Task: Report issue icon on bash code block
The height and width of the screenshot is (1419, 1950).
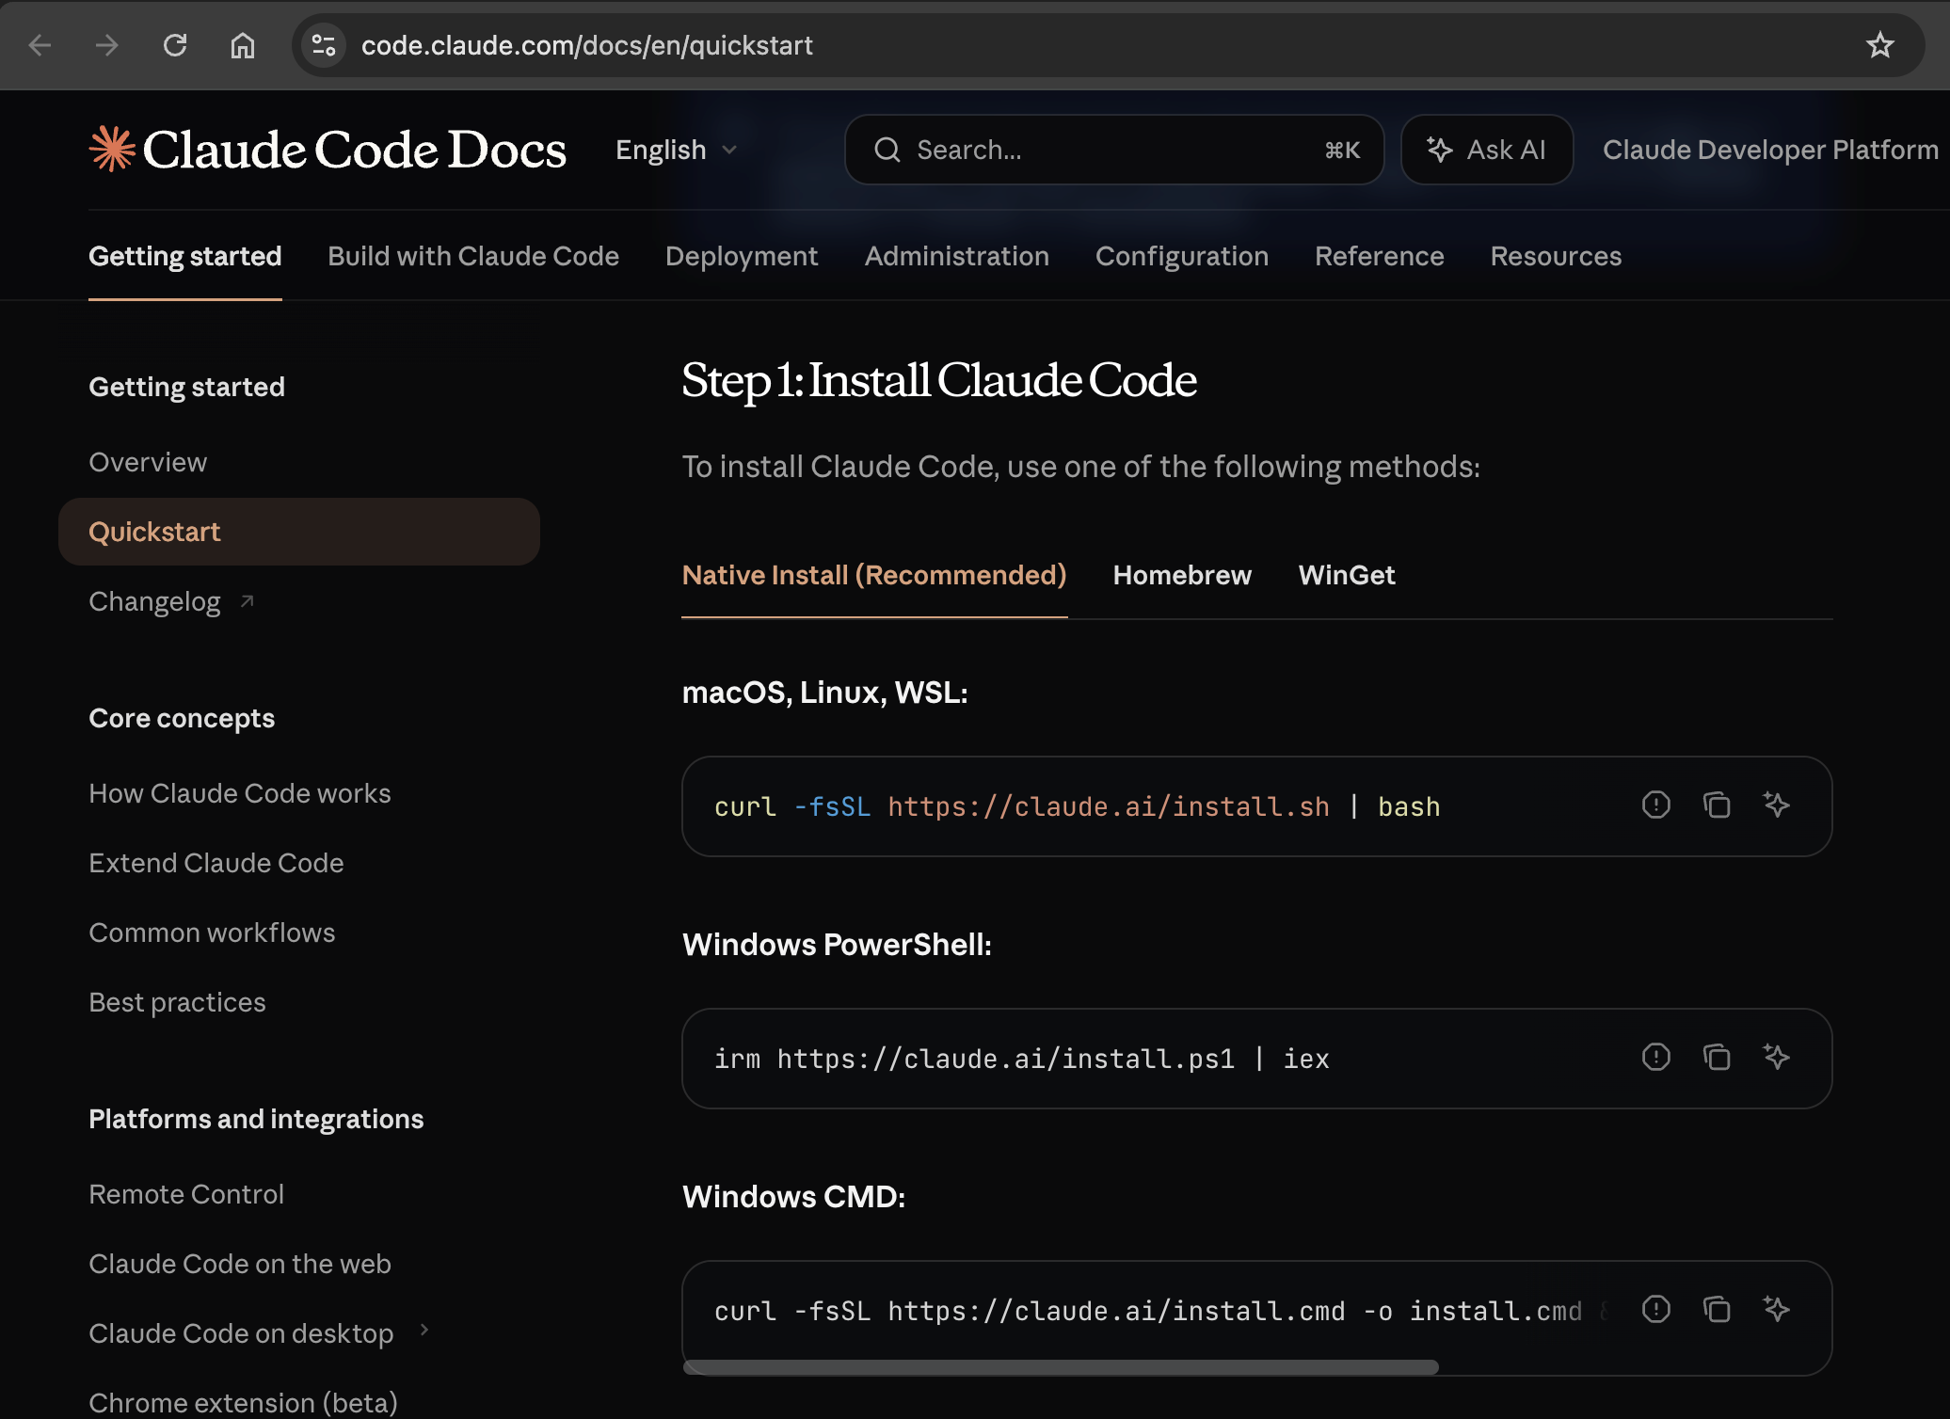Action: point(1655,805)
